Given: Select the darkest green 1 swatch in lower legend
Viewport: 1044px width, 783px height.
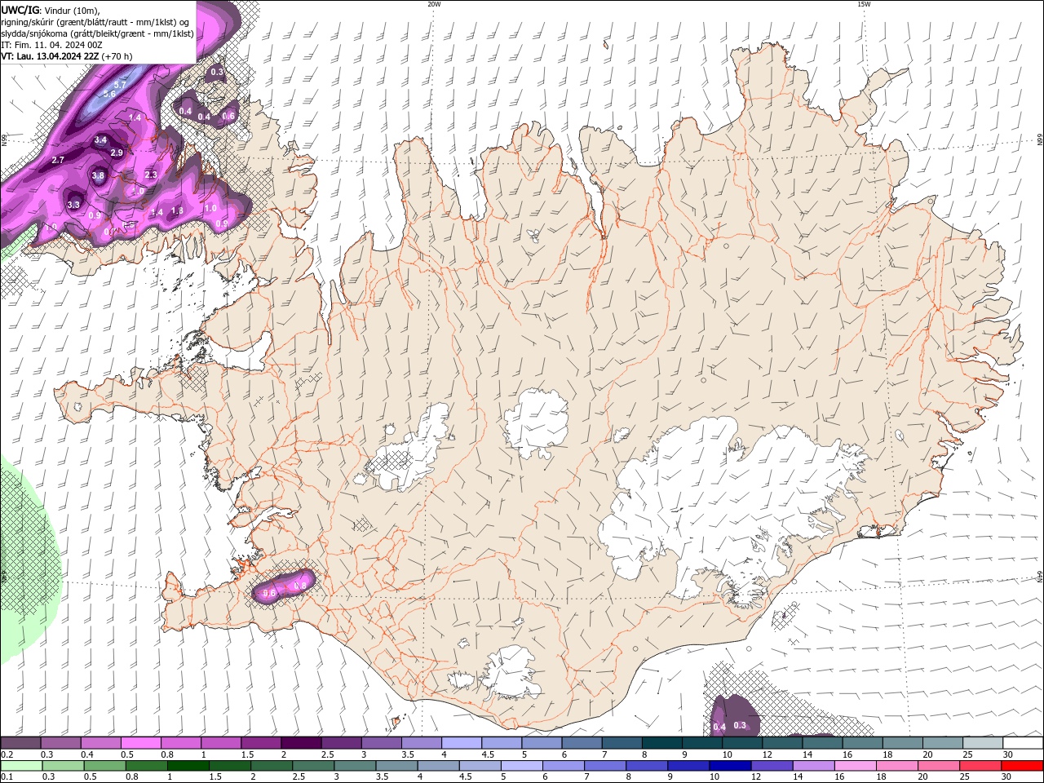Looking at the screenshot, I should tap(188, 766).
